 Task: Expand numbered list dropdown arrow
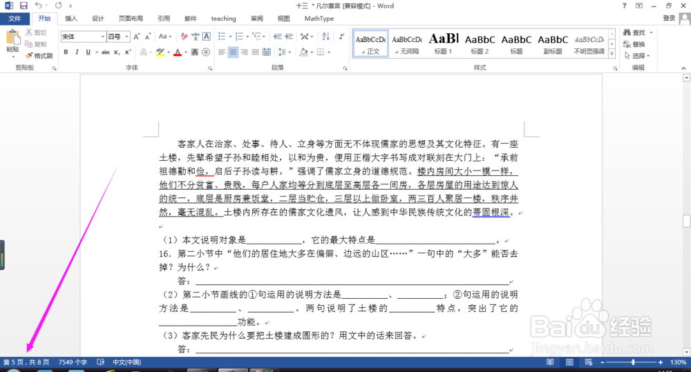click(247, 37)
